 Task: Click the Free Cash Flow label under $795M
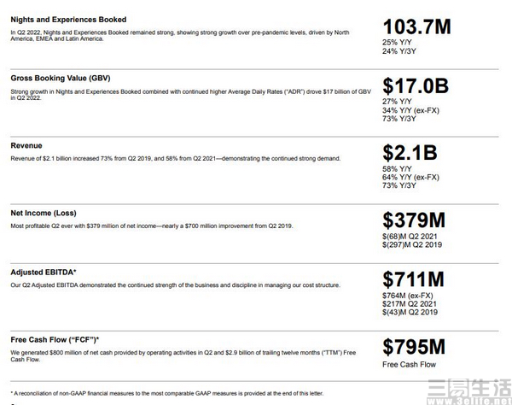point(409,365)
